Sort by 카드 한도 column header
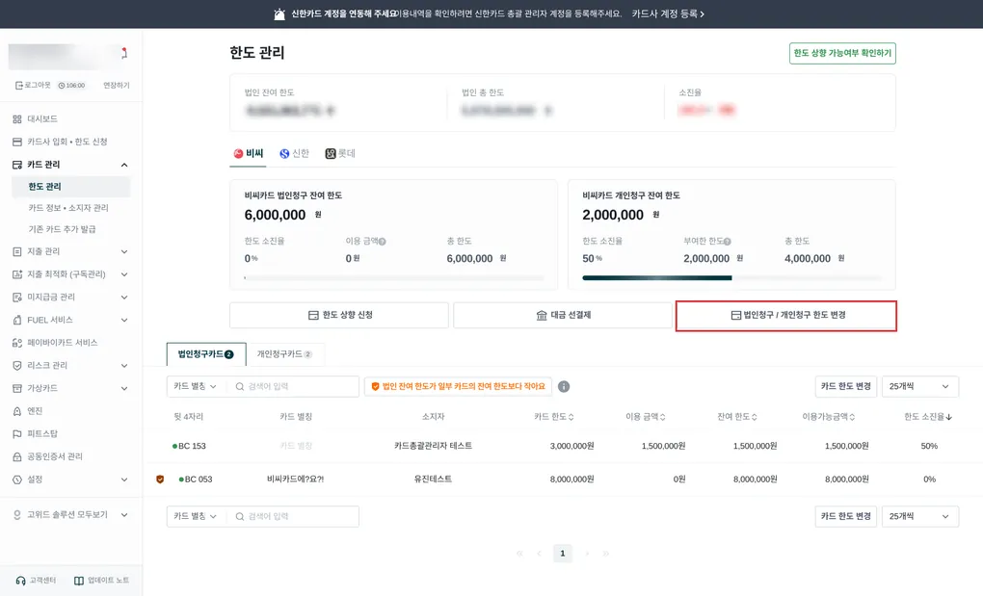 click(x=553, y=417)
